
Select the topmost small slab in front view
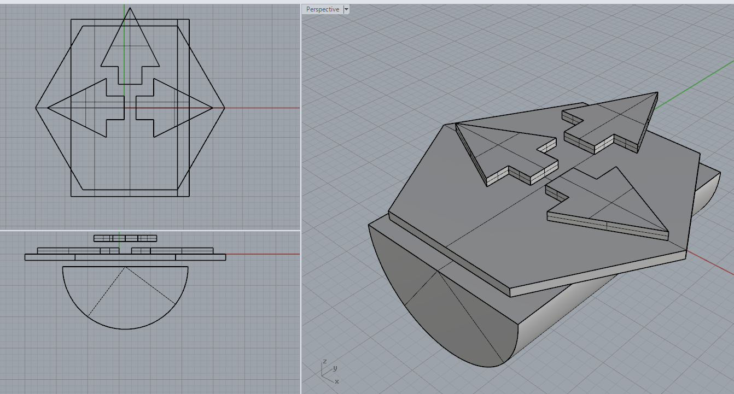point(125,238)
